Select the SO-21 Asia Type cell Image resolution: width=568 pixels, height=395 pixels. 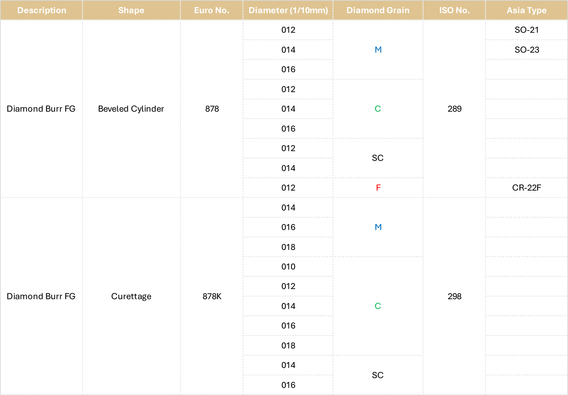point(527,30)
